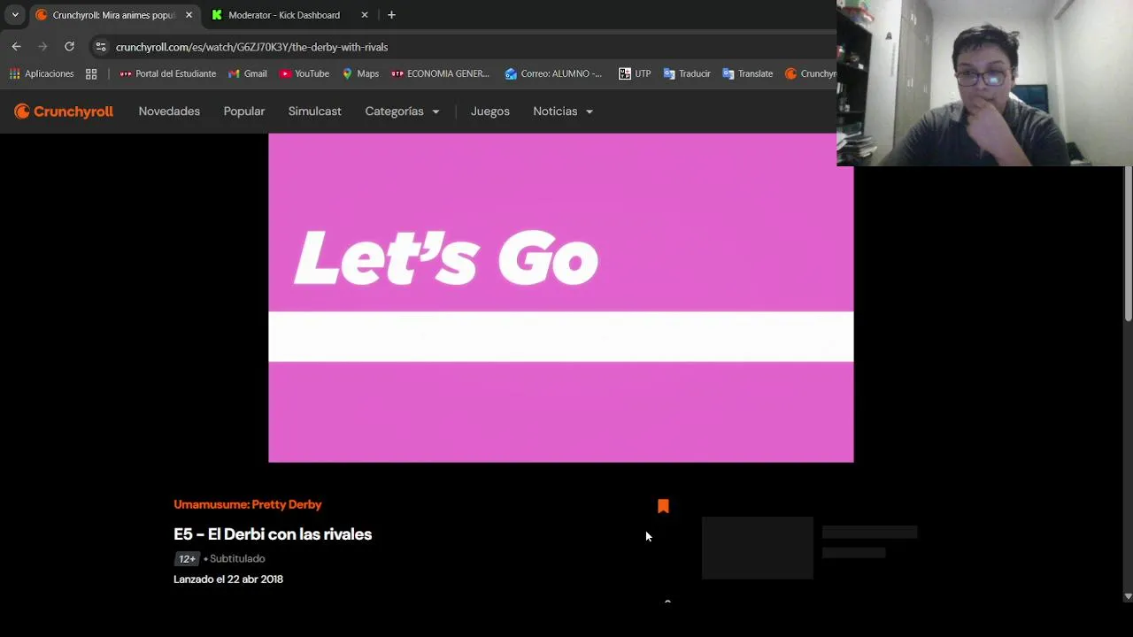
Task: Open the Maps bookmark
Action: pyautogui.click(x=360, y=73)
